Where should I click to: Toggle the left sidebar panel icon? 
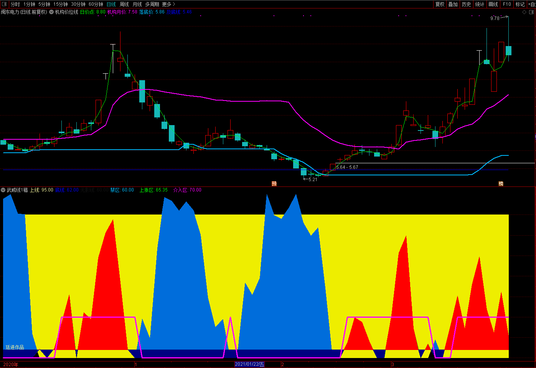pos(5,4)
